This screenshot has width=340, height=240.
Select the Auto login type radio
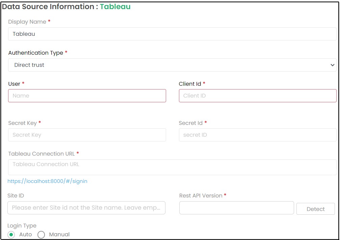[x=11, y=235]
